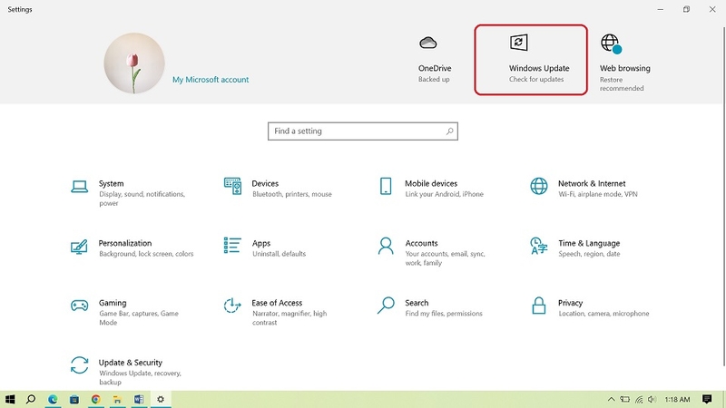Click 'Speech, region, date' description
Screen dimensions: 726x408
(589, 254)
